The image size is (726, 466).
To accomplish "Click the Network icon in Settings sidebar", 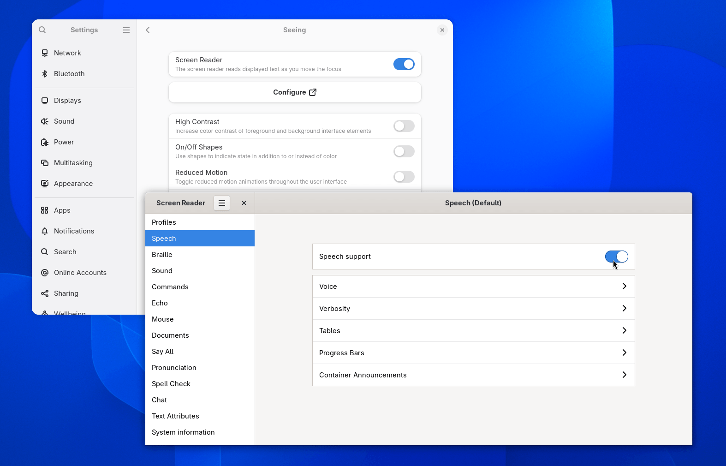I will 45,53.
